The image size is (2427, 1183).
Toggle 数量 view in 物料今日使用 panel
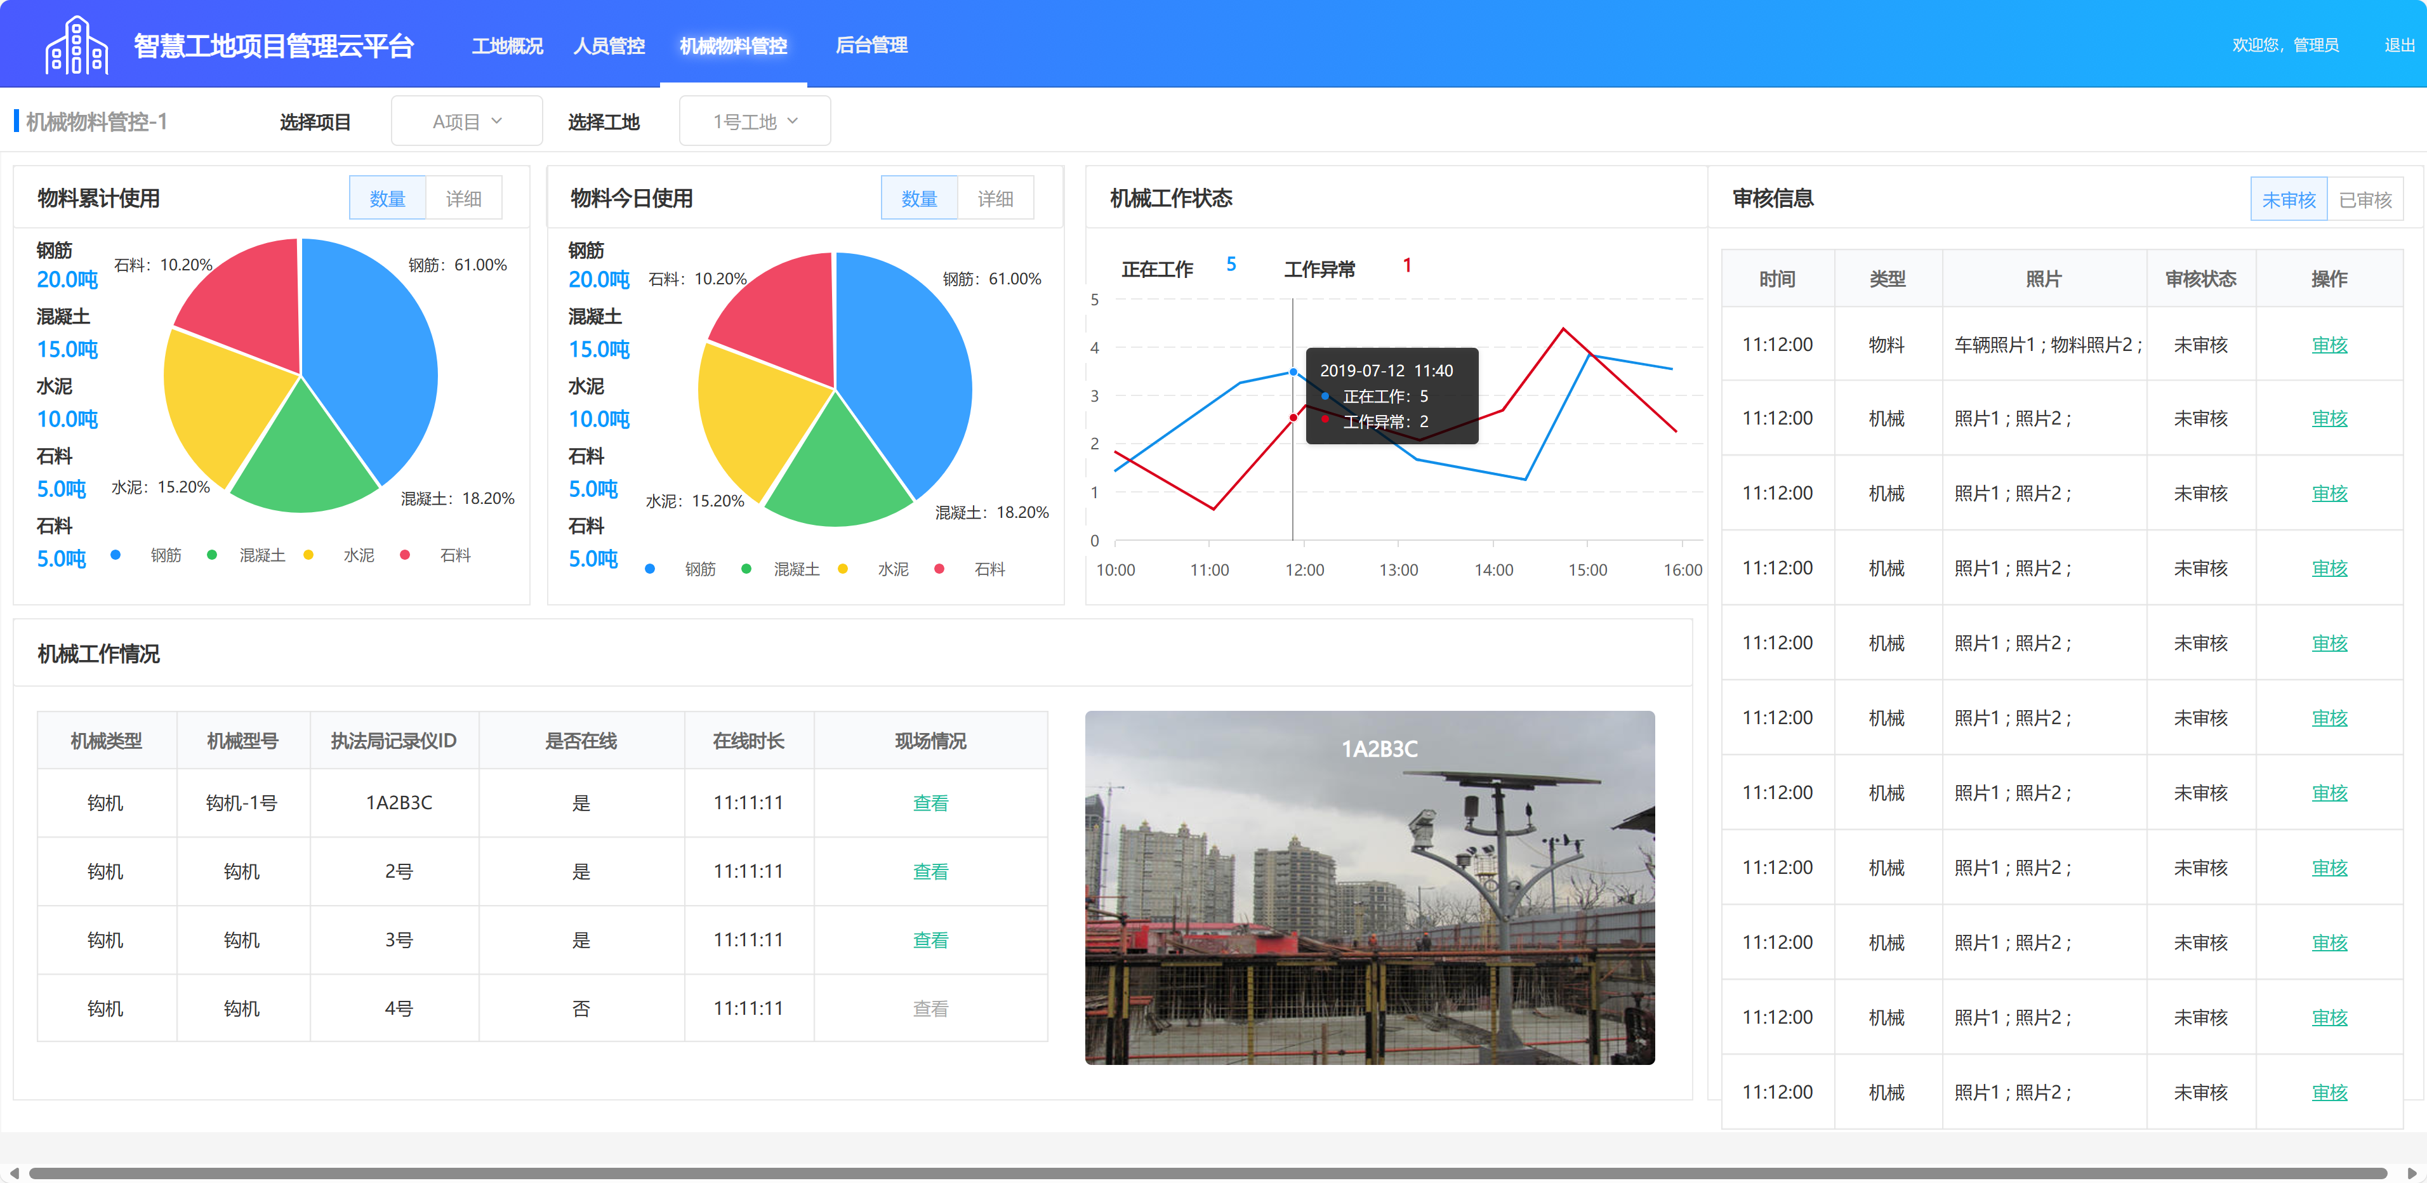[918, 198]
